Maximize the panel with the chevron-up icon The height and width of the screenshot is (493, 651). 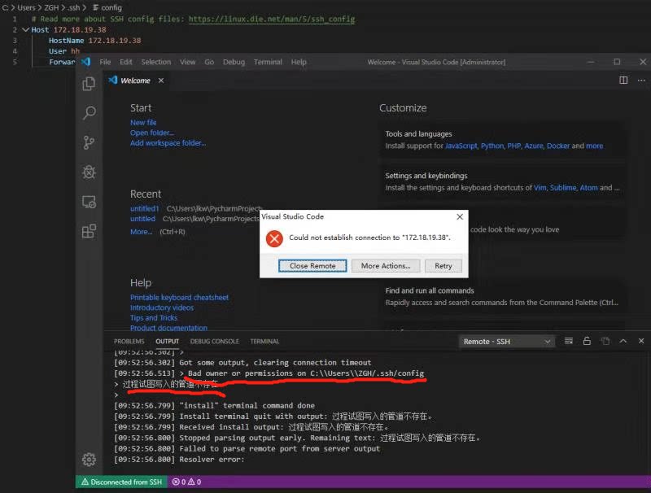[623, 341]
